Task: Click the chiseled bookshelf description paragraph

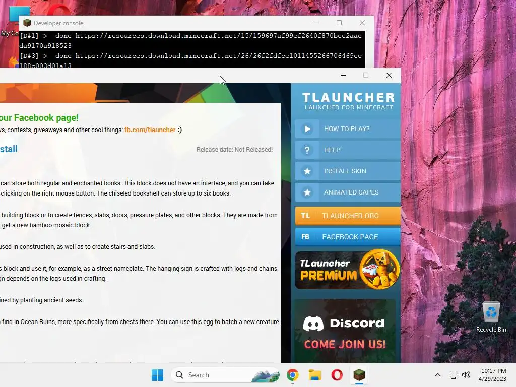Action: click(138, 188)
